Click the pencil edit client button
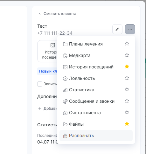Image resolution: width=146 pixels, height=154 pixels. tap(117, 29)
